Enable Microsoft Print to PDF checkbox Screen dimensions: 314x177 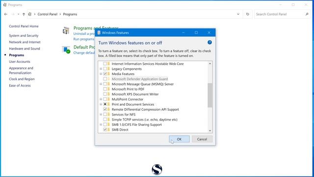(105, 89)
